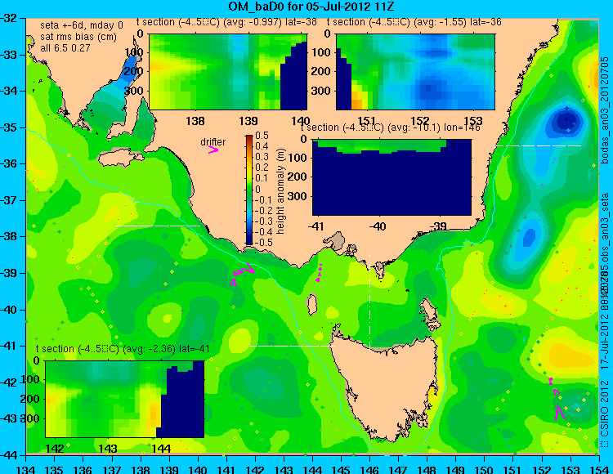Image resolution: width=613 pixels, height=474 pixels.
Task: Select the "seta +-6d, mday 0" annotation
Action: (82, 25)
